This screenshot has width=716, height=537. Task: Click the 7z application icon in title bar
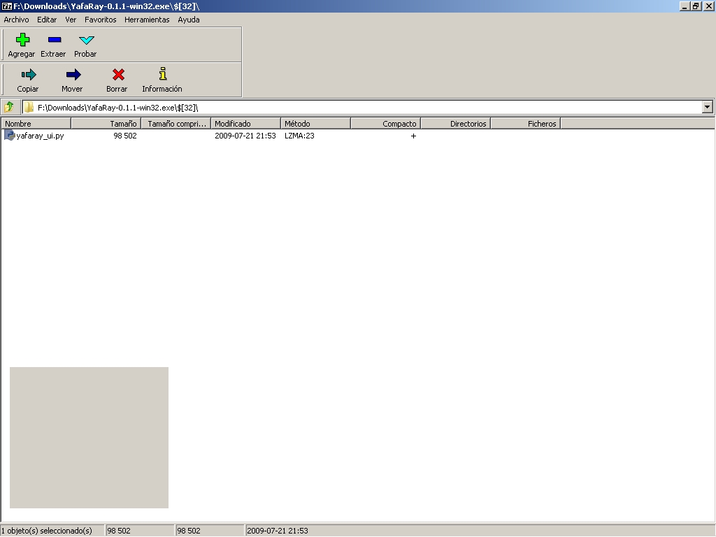[x=7, y=6]
